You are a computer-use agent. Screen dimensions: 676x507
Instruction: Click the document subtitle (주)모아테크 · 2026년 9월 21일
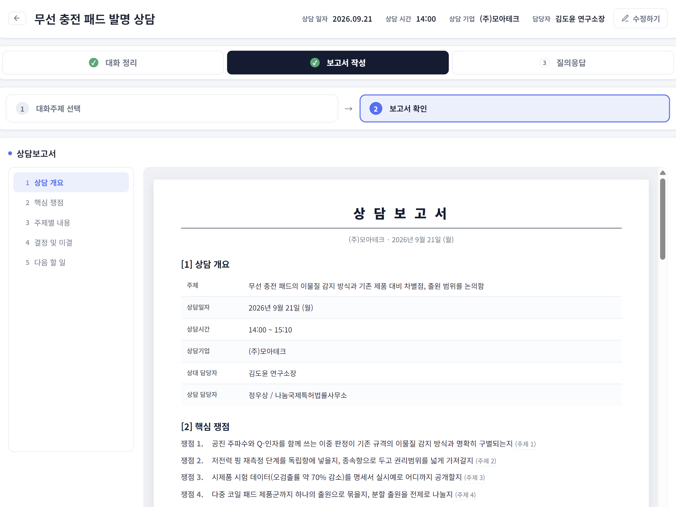click(401, 240)
